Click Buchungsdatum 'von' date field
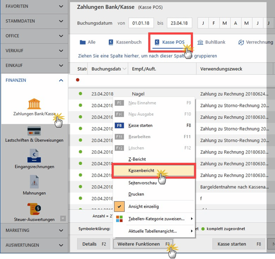275x259 pixels. (140, 23)
